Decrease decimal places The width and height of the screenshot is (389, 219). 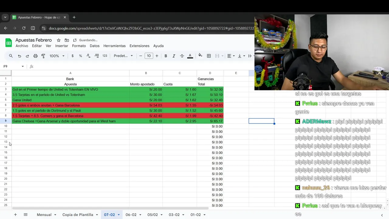coord(88,56)
